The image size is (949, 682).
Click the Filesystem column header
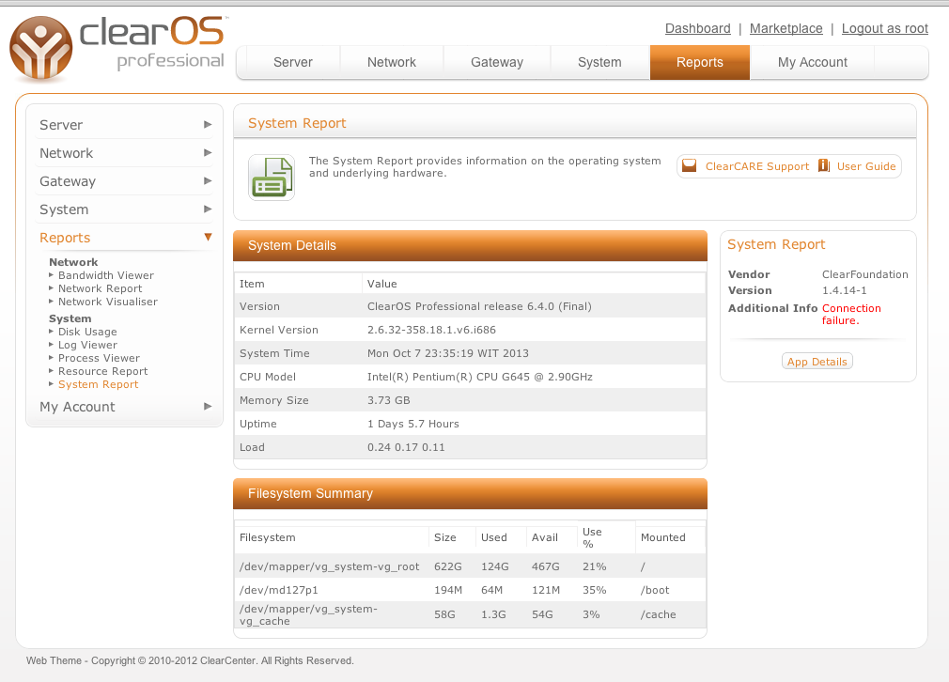268,537
